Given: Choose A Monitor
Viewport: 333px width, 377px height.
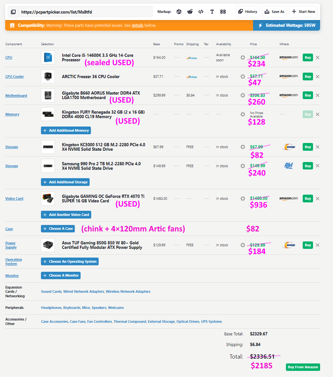Looking at the screenshot, I should pyautogui.click(x=61, y=275).
